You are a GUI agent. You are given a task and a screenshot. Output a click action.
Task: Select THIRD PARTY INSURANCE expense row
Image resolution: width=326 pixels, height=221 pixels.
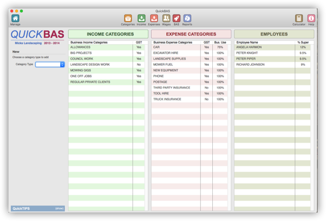pyautogui.click(x=190, y=88)
